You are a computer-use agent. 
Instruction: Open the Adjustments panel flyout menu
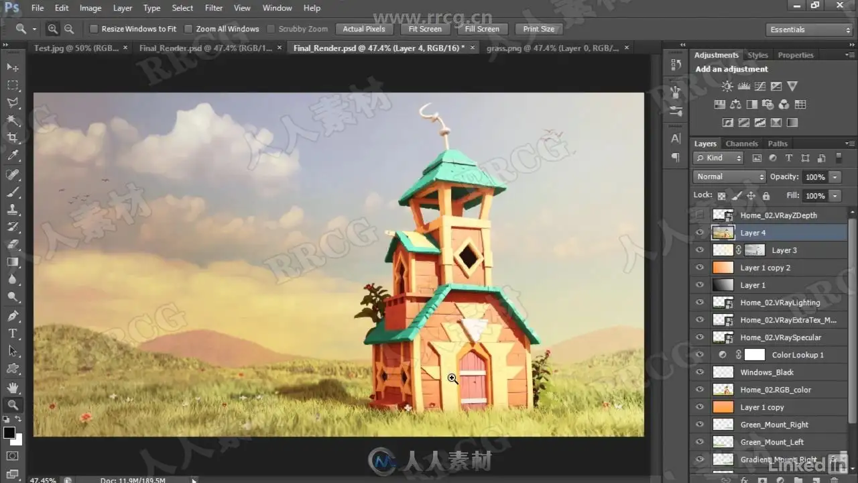click(x=850, y=55)
